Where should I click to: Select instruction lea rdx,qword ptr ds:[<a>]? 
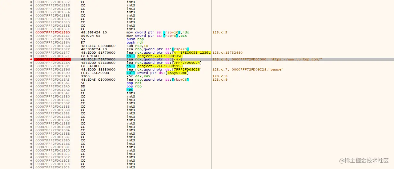(x=155, y=59)
